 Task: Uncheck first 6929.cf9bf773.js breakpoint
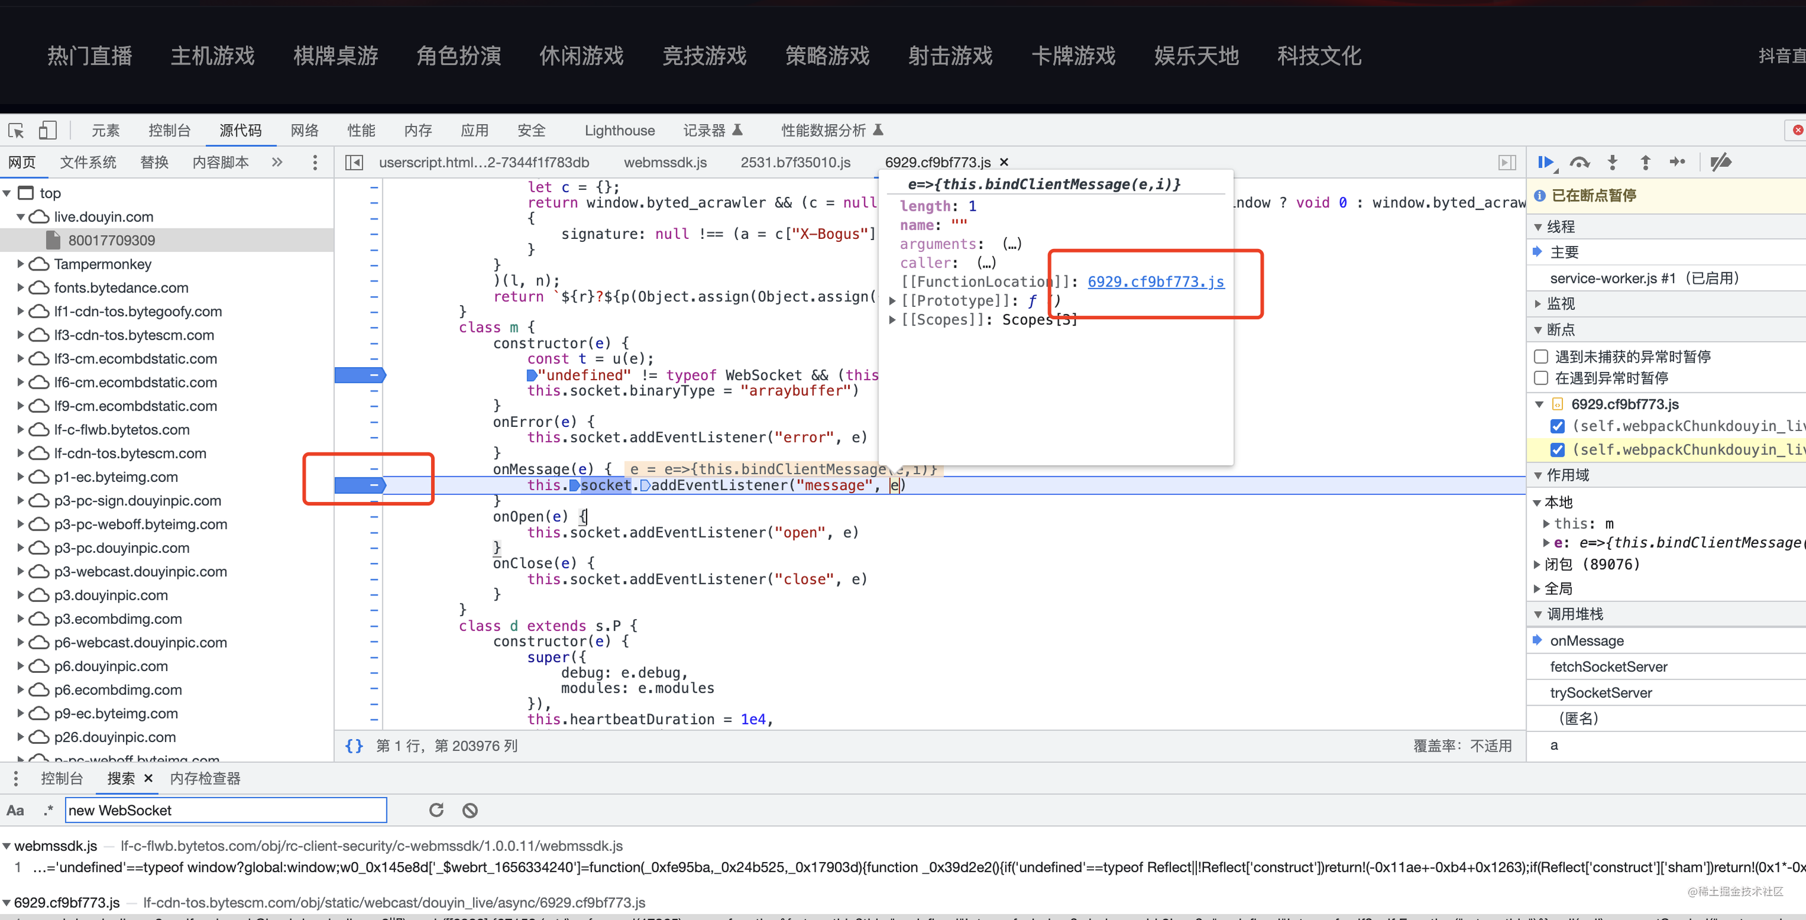pos(1557,426)
